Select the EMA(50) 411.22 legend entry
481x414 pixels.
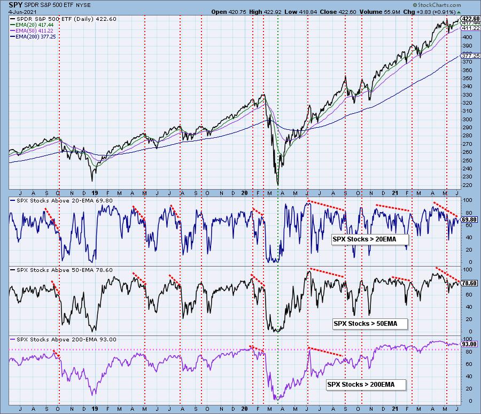pos(32,30)
